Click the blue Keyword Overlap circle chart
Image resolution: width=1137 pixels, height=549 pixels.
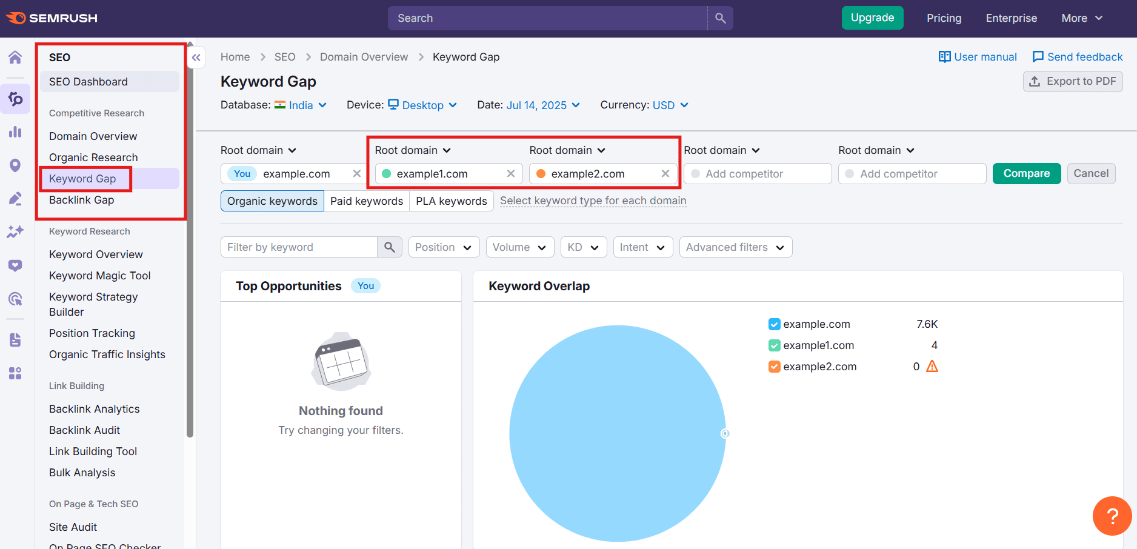tap(617, 433)
